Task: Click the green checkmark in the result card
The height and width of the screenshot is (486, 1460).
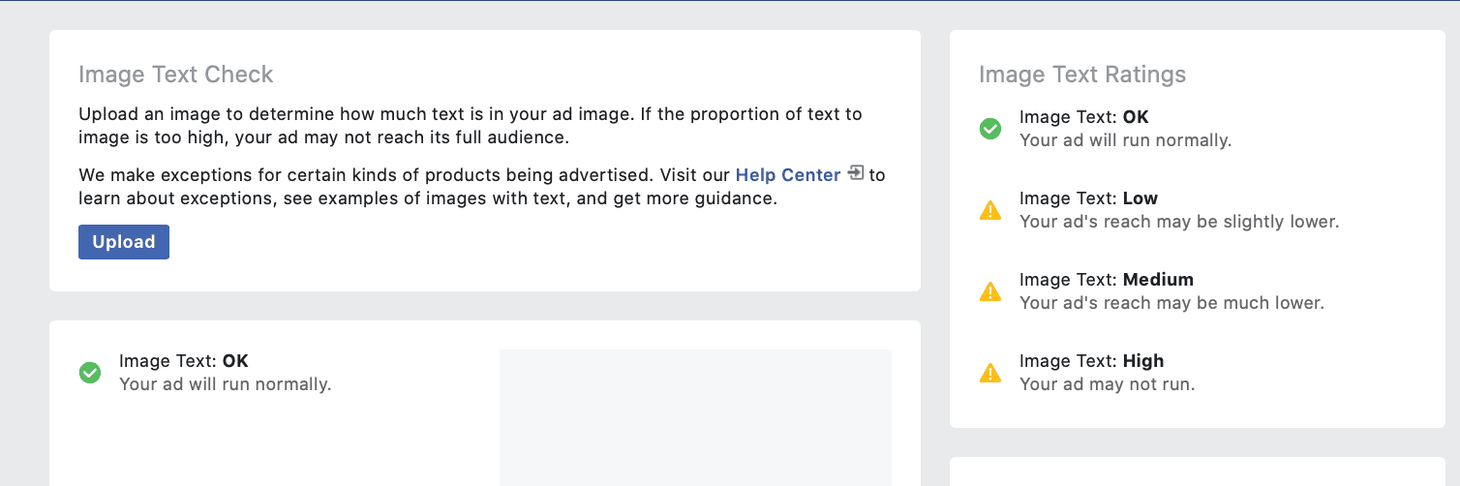Action: point(90,372)
